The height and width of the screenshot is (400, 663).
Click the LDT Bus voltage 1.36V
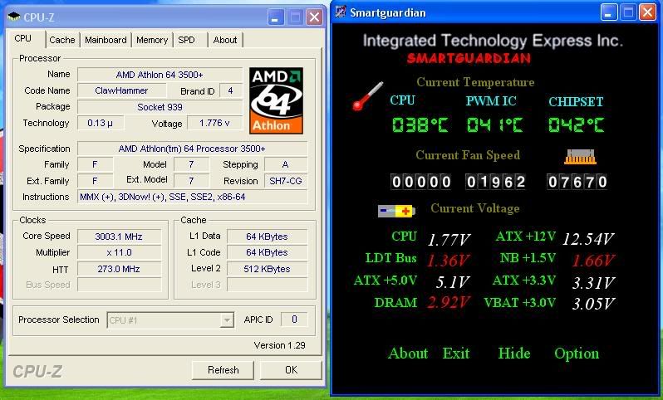(x=448, y=261)
